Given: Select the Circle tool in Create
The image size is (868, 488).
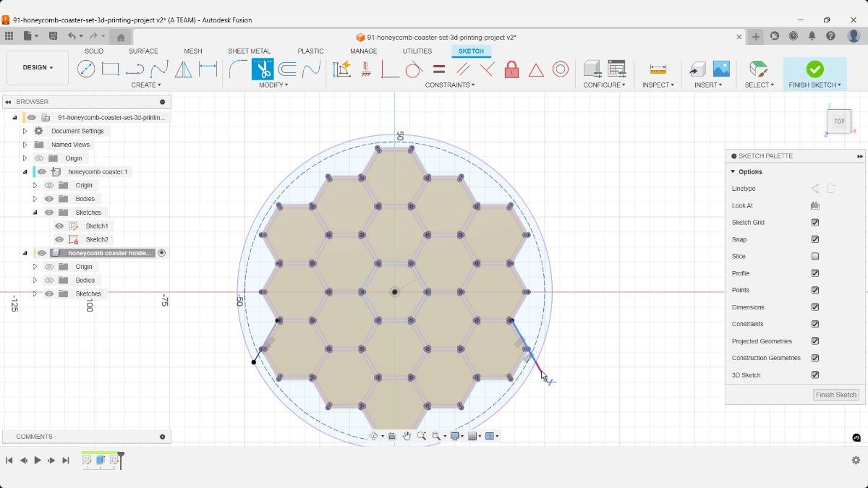Looking at the screenshot, I should pos(87,69).
